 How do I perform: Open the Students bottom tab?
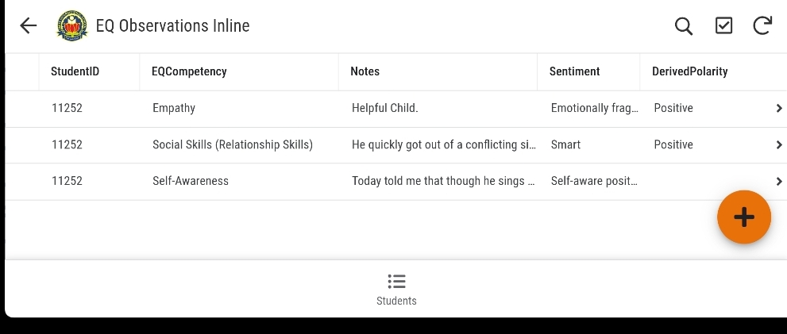pos(396,301)
